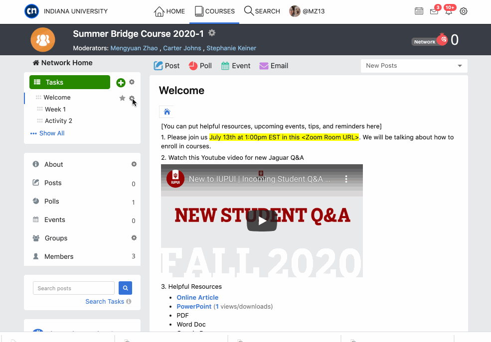491x342 pixels.
Task: Open the About section gear
Action: click(x=134, y=164)
